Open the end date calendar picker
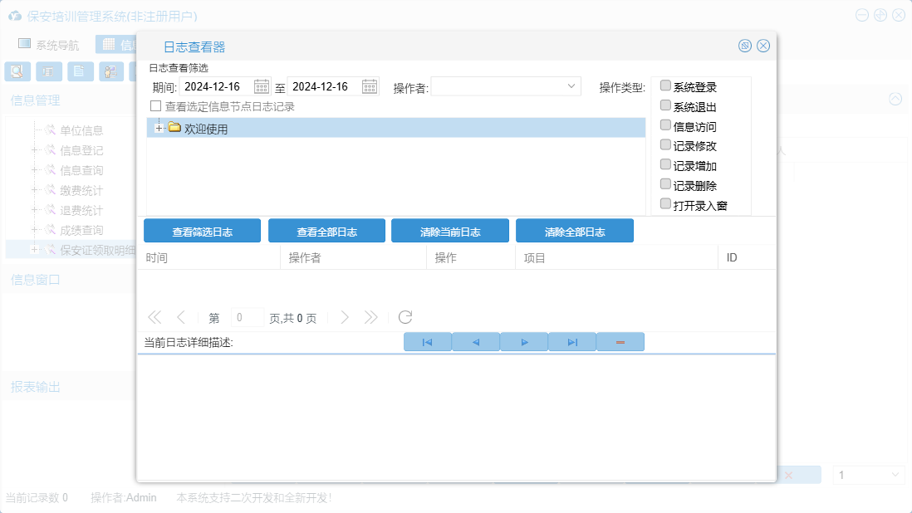 [x=370, y=87]
